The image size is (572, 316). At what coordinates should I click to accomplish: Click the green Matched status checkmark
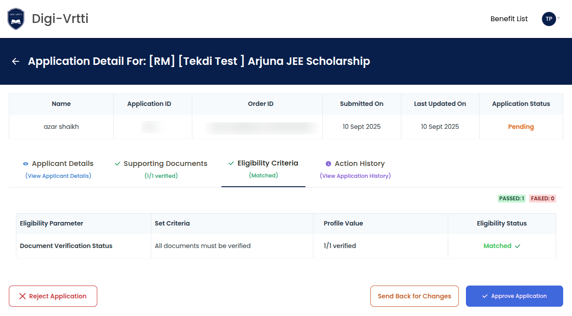point(518,246)
